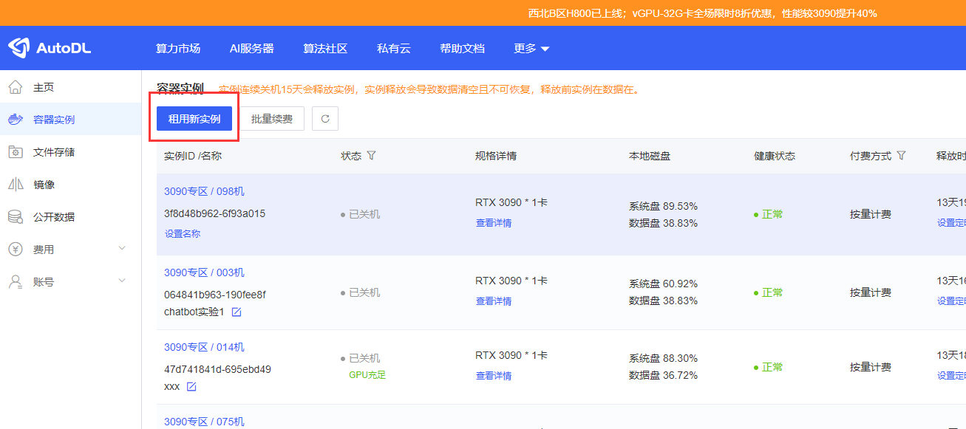
Task: Open instance 3090专区 / 098机 link
Action: click(x=204, y=191)
